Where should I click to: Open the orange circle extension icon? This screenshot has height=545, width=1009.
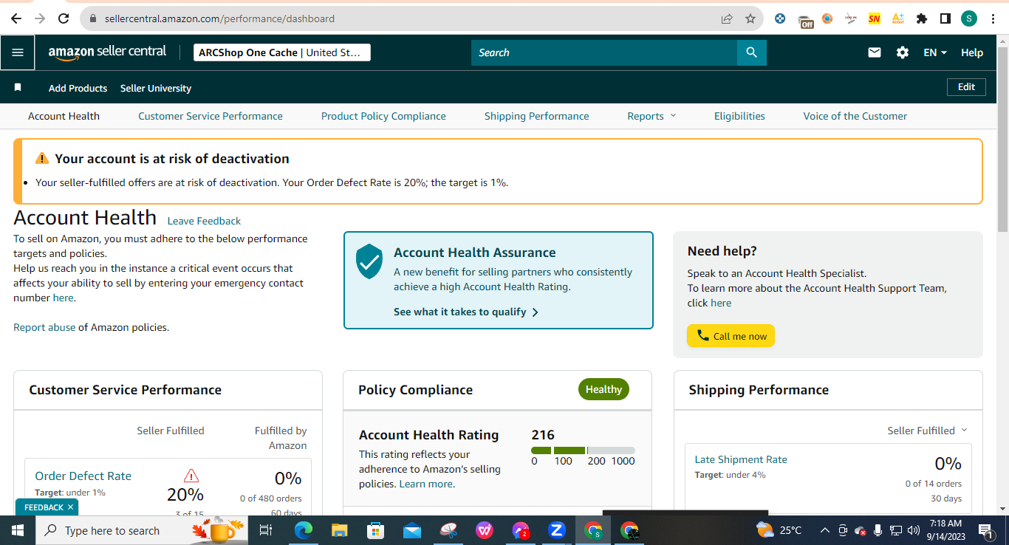coord(827,18)
